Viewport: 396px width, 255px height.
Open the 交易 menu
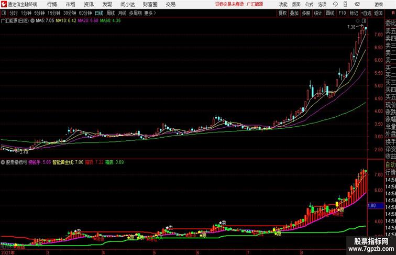(170, 4)
